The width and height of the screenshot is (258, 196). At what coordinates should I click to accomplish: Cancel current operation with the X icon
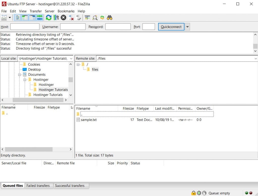(63, 18)
